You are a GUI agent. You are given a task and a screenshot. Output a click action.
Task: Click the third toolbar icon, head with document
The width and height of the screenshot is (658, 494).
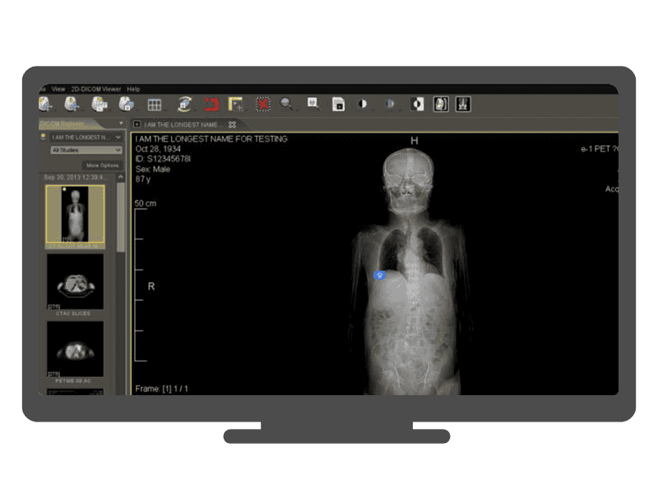(x=100, y=104)
